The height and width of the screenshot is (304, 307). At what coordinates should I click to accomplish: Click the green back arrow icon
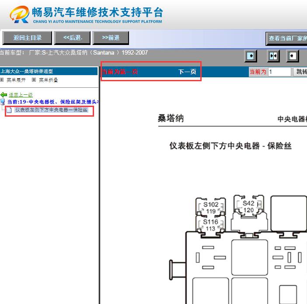(4, 95)
